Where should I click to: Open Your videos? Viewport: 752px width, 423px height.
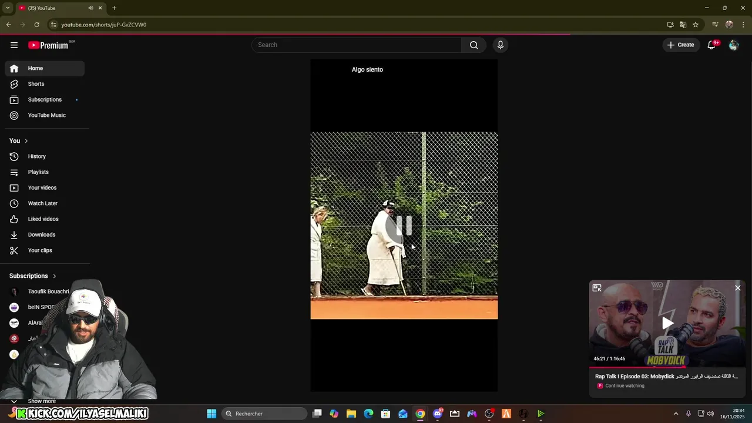point(45,187)
